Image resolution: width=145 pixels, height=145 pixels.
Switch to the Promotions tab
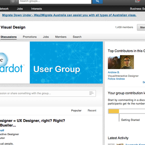30,37
